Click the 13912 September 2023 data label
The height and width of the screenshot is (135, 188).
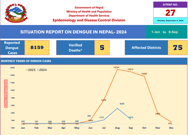coord(130,69)
